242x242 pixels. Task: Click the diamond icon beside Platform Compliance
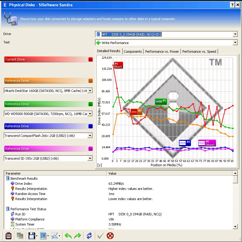[13, 219]
